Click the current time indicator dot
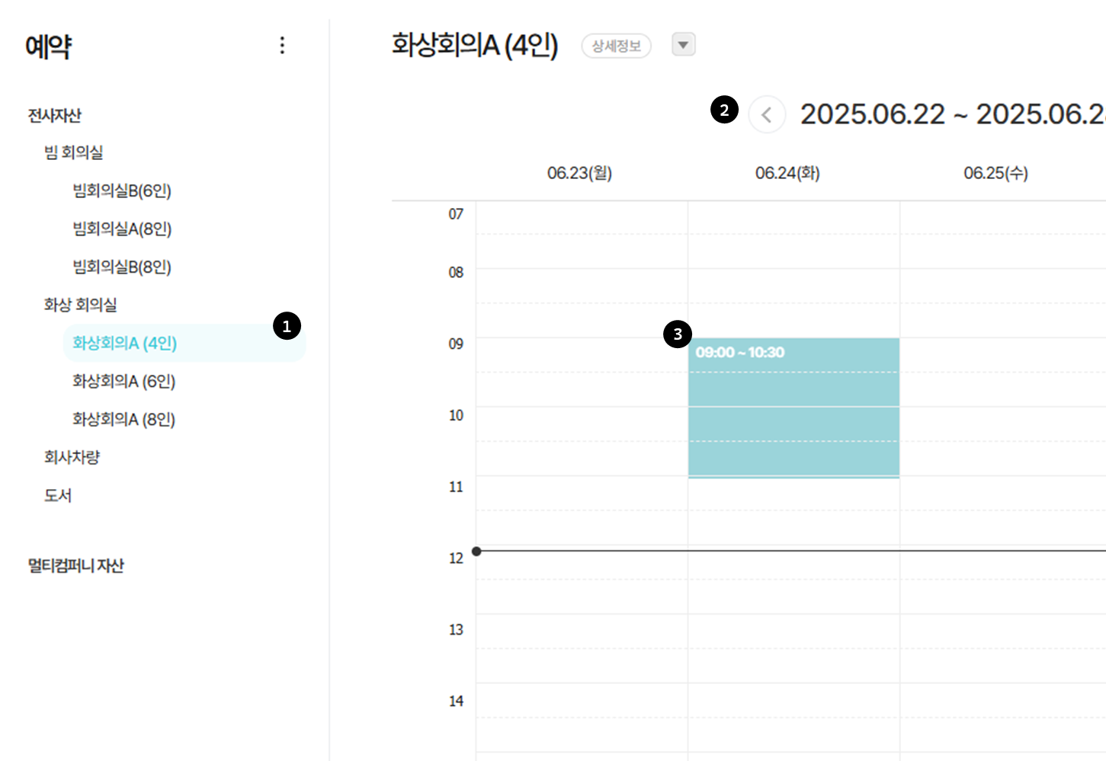This screenshot has height=761, width=1106. click(476, 551)
